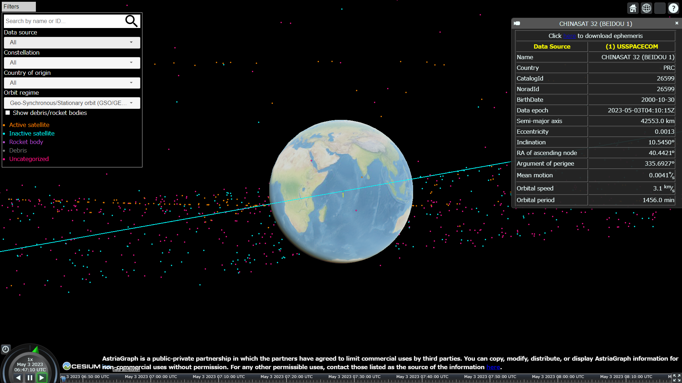Click the 'Inactive satellite' legend entry

coord(32,133)
